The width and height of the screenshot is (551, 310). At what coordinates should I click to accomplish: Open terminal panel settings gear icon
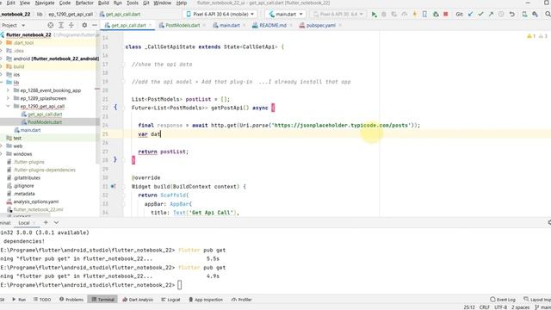[549, 222]
